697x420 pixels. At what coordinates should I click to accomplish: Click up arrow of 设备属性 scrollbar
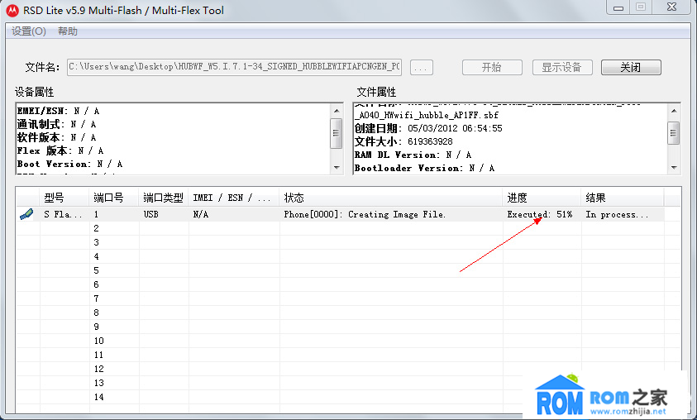337,111
